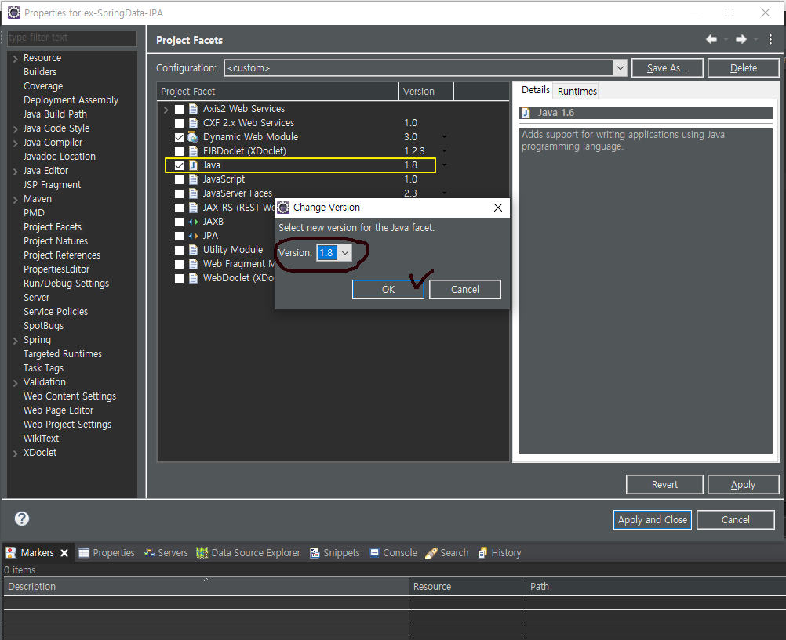The width and height of the screenshot is (786, 640).
Task: Expand the Spring tree node
Action: 15,341
